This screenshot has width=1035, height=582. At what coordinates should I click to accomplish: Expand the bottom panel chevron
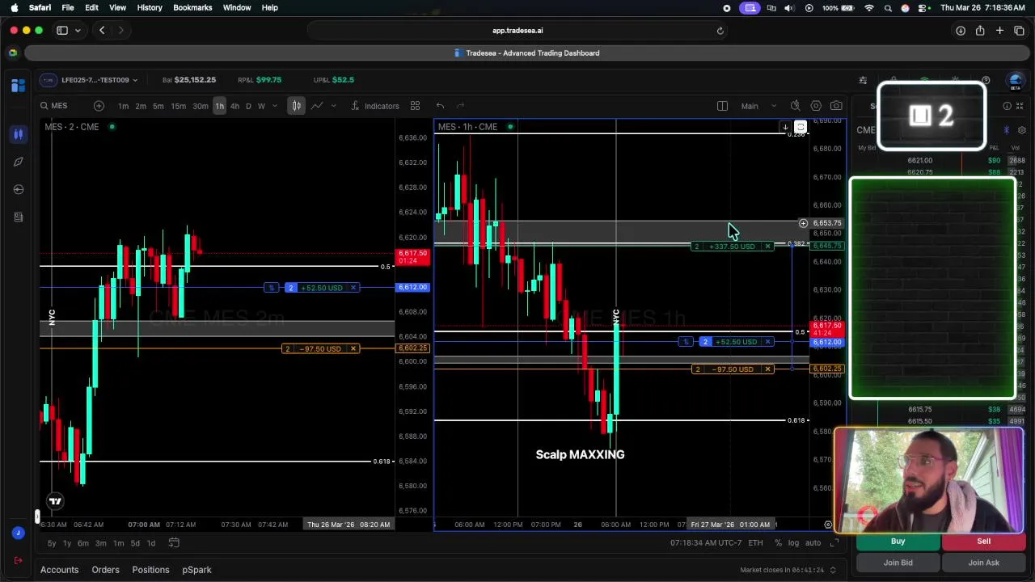(x=833, y=570)
